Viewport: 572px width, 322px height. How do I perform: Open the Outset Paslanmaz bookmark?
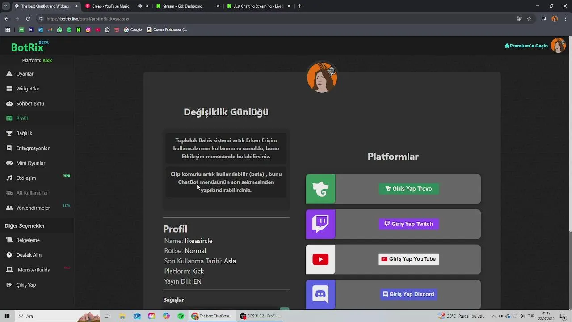[167, 30]
